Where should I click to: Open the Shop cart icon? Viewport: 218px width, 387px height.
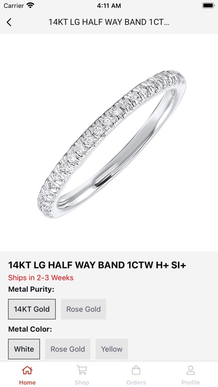pyautogui.click(x=82, y=370)
